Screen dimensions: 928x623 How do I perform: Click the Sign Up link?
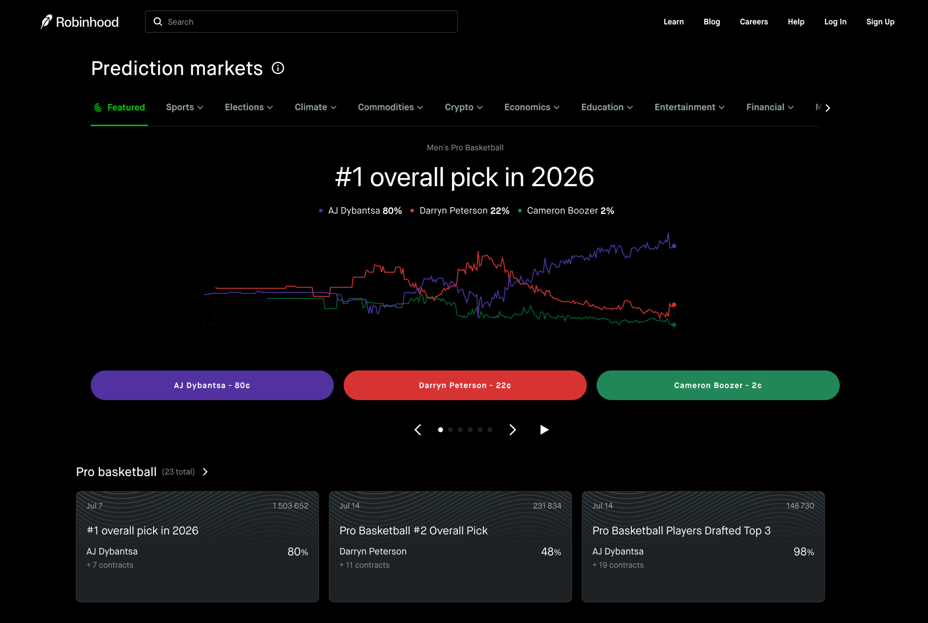(880, 22)
